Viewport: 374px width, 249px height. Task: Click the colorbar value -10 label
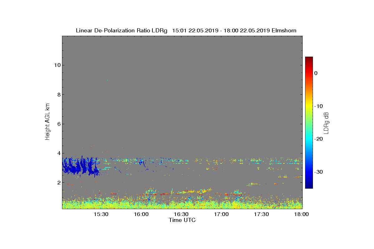click(319, 106)
